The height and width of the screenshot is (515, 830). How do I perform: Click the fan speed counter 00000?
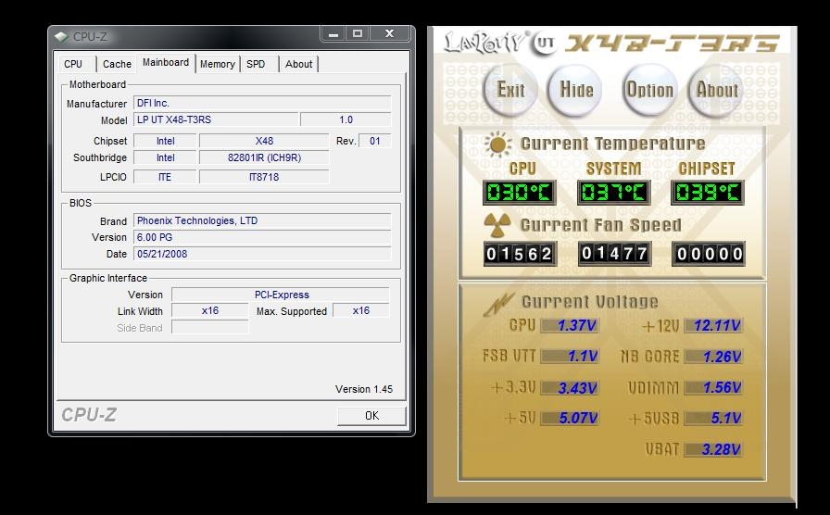[x=709, y=254]
